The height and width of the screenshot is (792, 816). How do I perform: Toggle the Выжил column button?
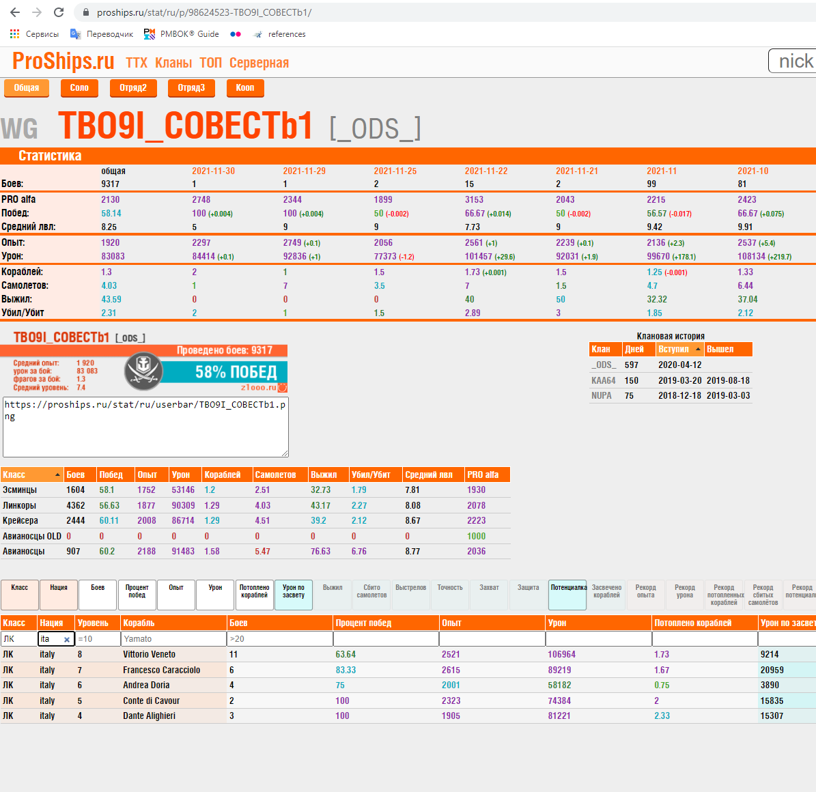click(333, 595)
